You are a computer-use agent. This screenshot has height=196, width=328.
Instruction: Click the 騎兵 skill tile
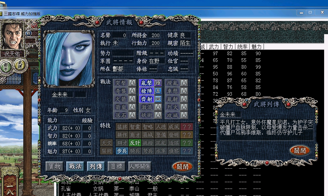[135, 151]
